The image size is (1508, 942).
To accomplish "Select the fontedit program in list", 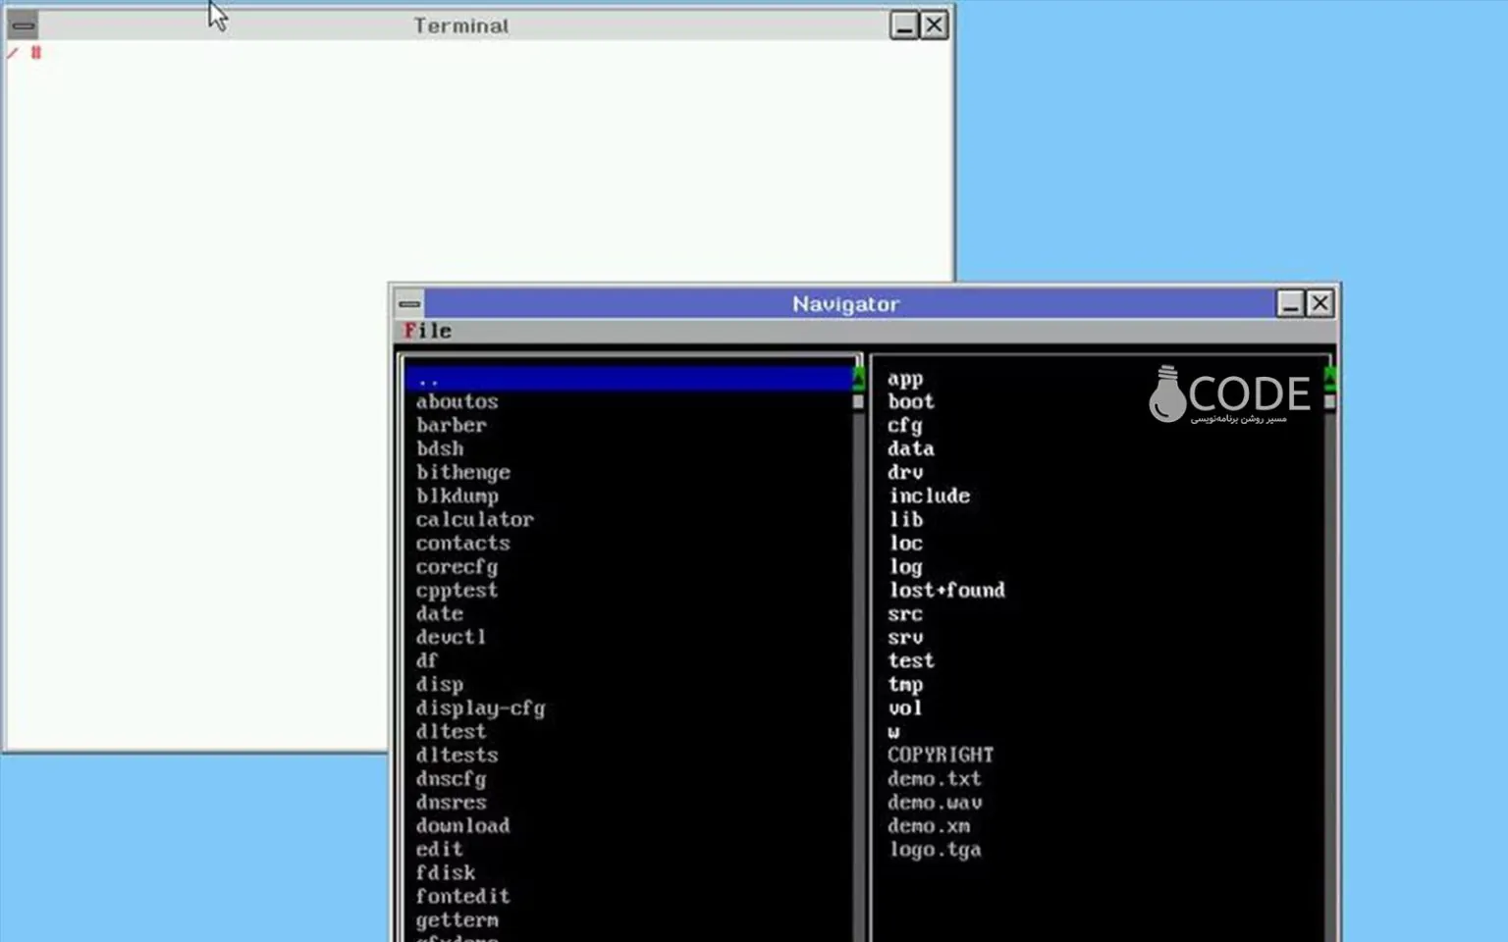I will tap(462, 897).
